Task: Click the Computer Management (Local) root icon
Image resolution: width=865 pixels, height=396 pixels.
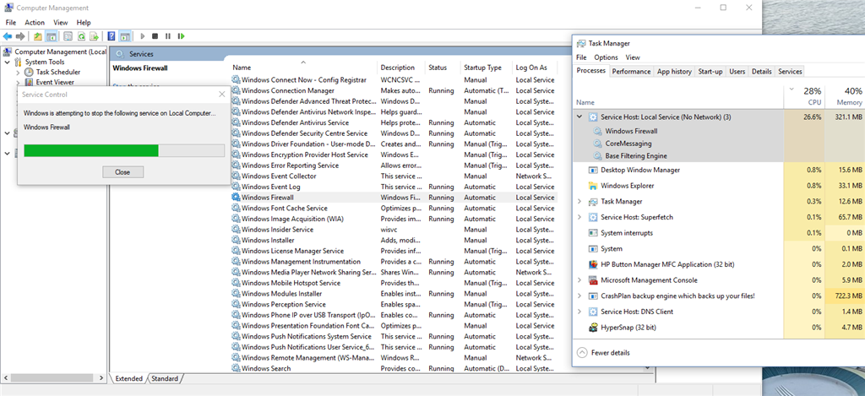Action: pos(7,52)
